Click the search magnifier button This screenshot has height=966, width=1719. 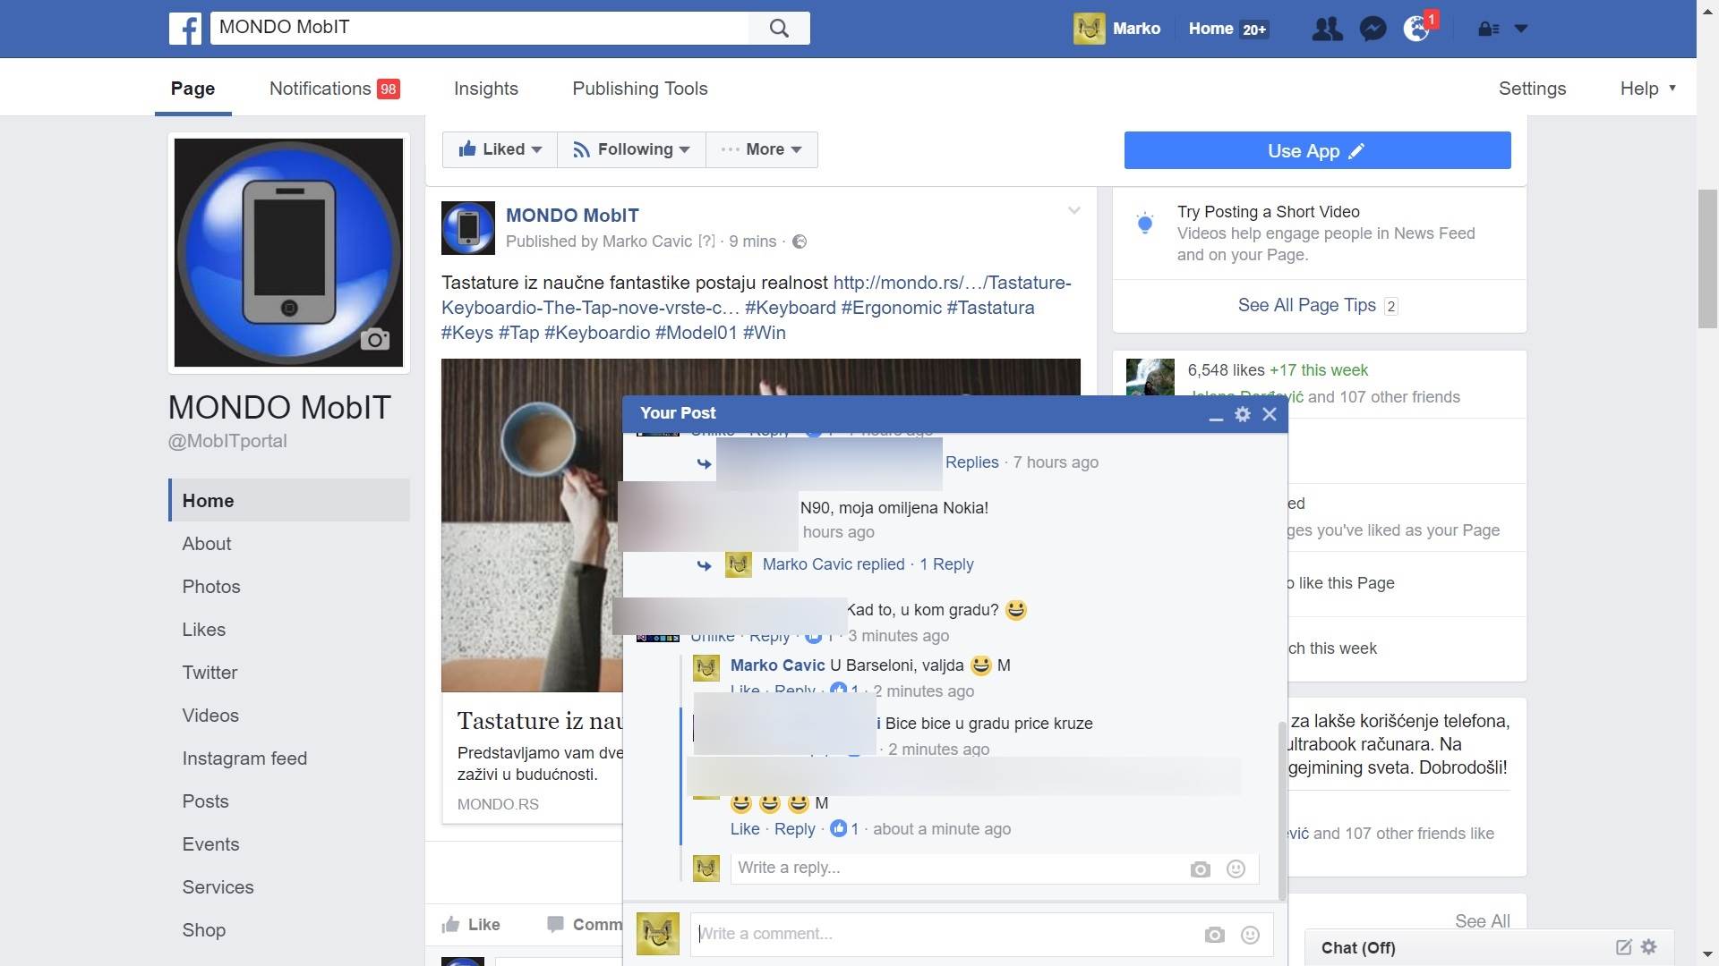(779, 29)
